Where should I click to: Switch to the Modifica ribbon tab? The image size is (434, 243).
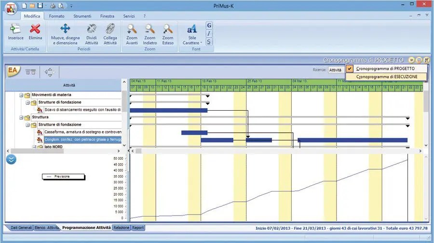32,16
